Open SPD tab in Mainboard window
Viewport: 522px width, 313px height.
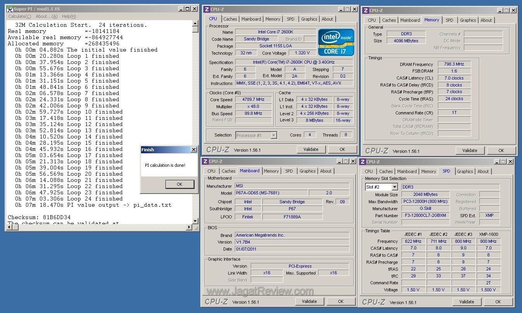coord(289,171)
